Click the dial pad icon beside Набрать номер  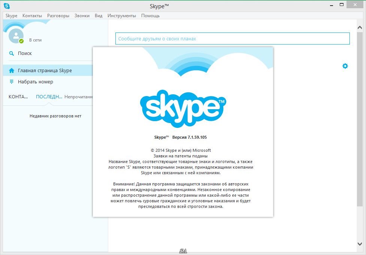click(x=12, y=82)
